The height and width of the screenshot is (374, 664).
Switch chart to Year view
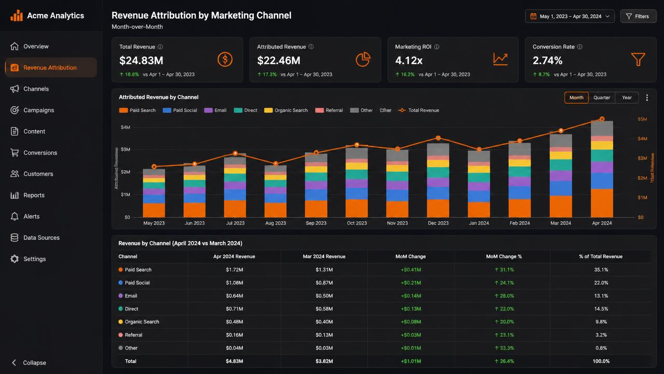(627, 98)
